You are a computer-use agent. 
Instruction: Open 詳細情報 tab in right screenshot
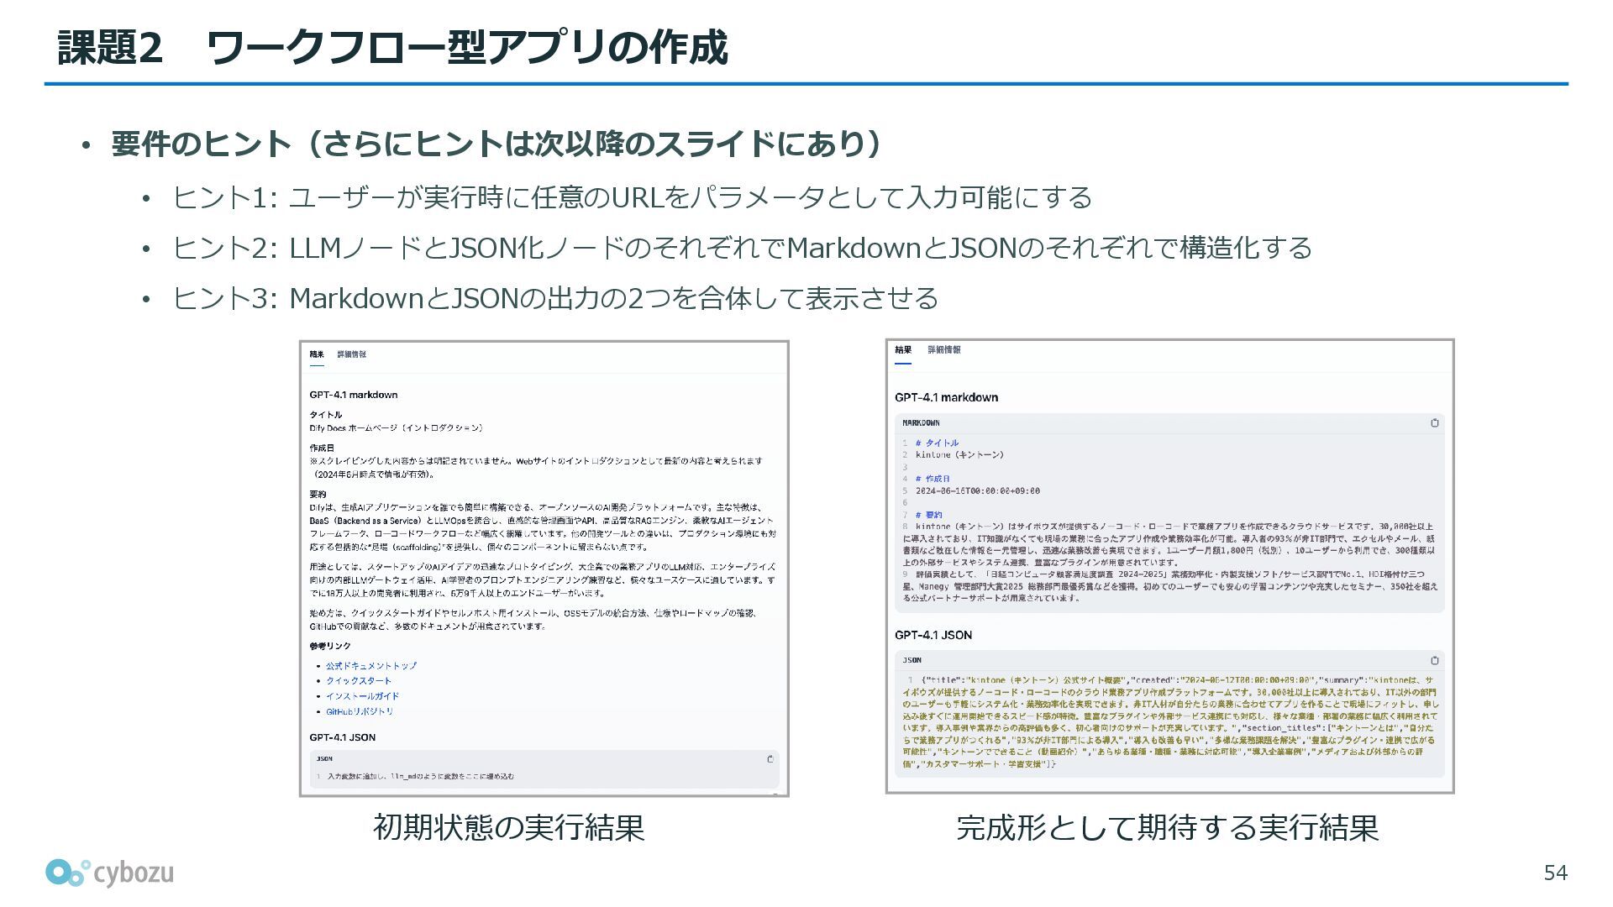(x=944, y=350)
